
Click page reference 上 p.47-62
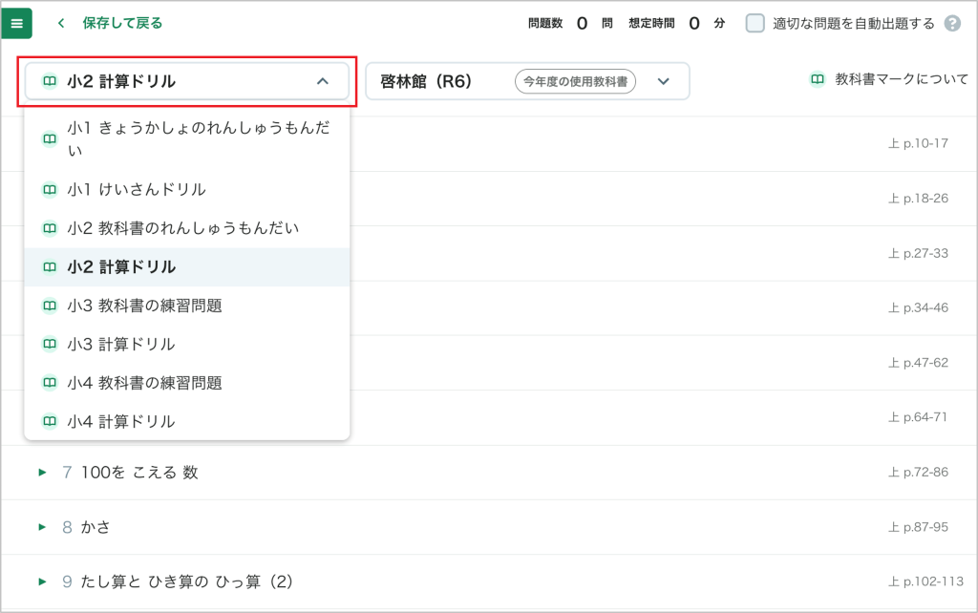point(918,362)
